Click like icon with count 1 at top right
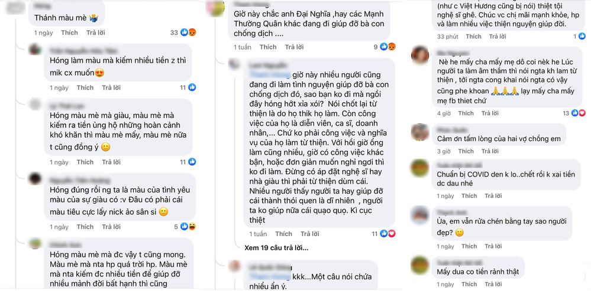The height and width of the screenshot is (291, 591). click(x=582, y=37)
